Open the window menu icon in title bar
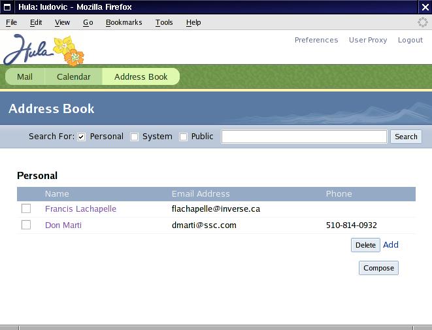Viewport: 432px width, 330px height. pos(8,7)
